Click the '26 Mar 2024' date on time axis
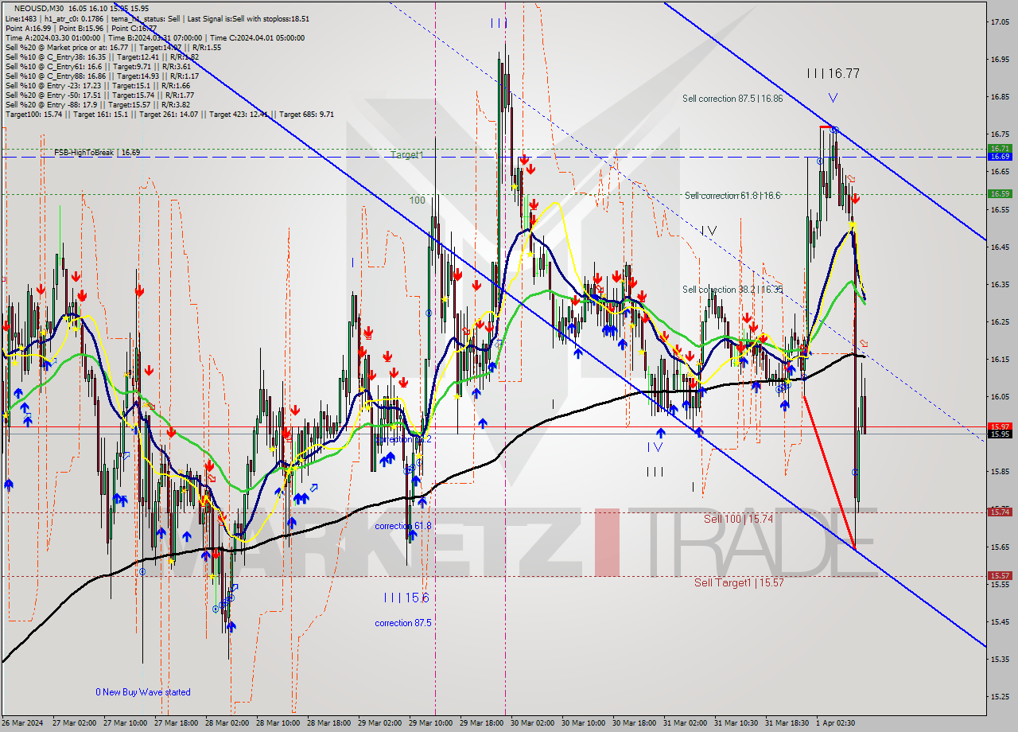The height and width of the screenshot is (732, 1018). pos(22,723)
